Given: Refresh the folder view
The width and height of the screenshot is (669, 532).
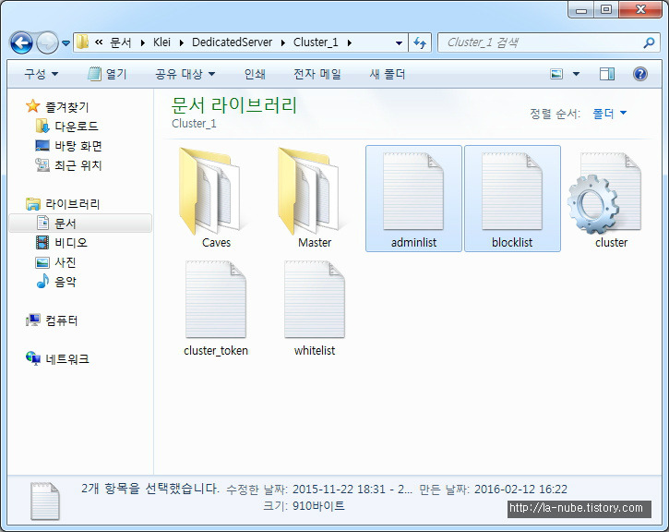Looking at the screenshot, I should (420, 42).
